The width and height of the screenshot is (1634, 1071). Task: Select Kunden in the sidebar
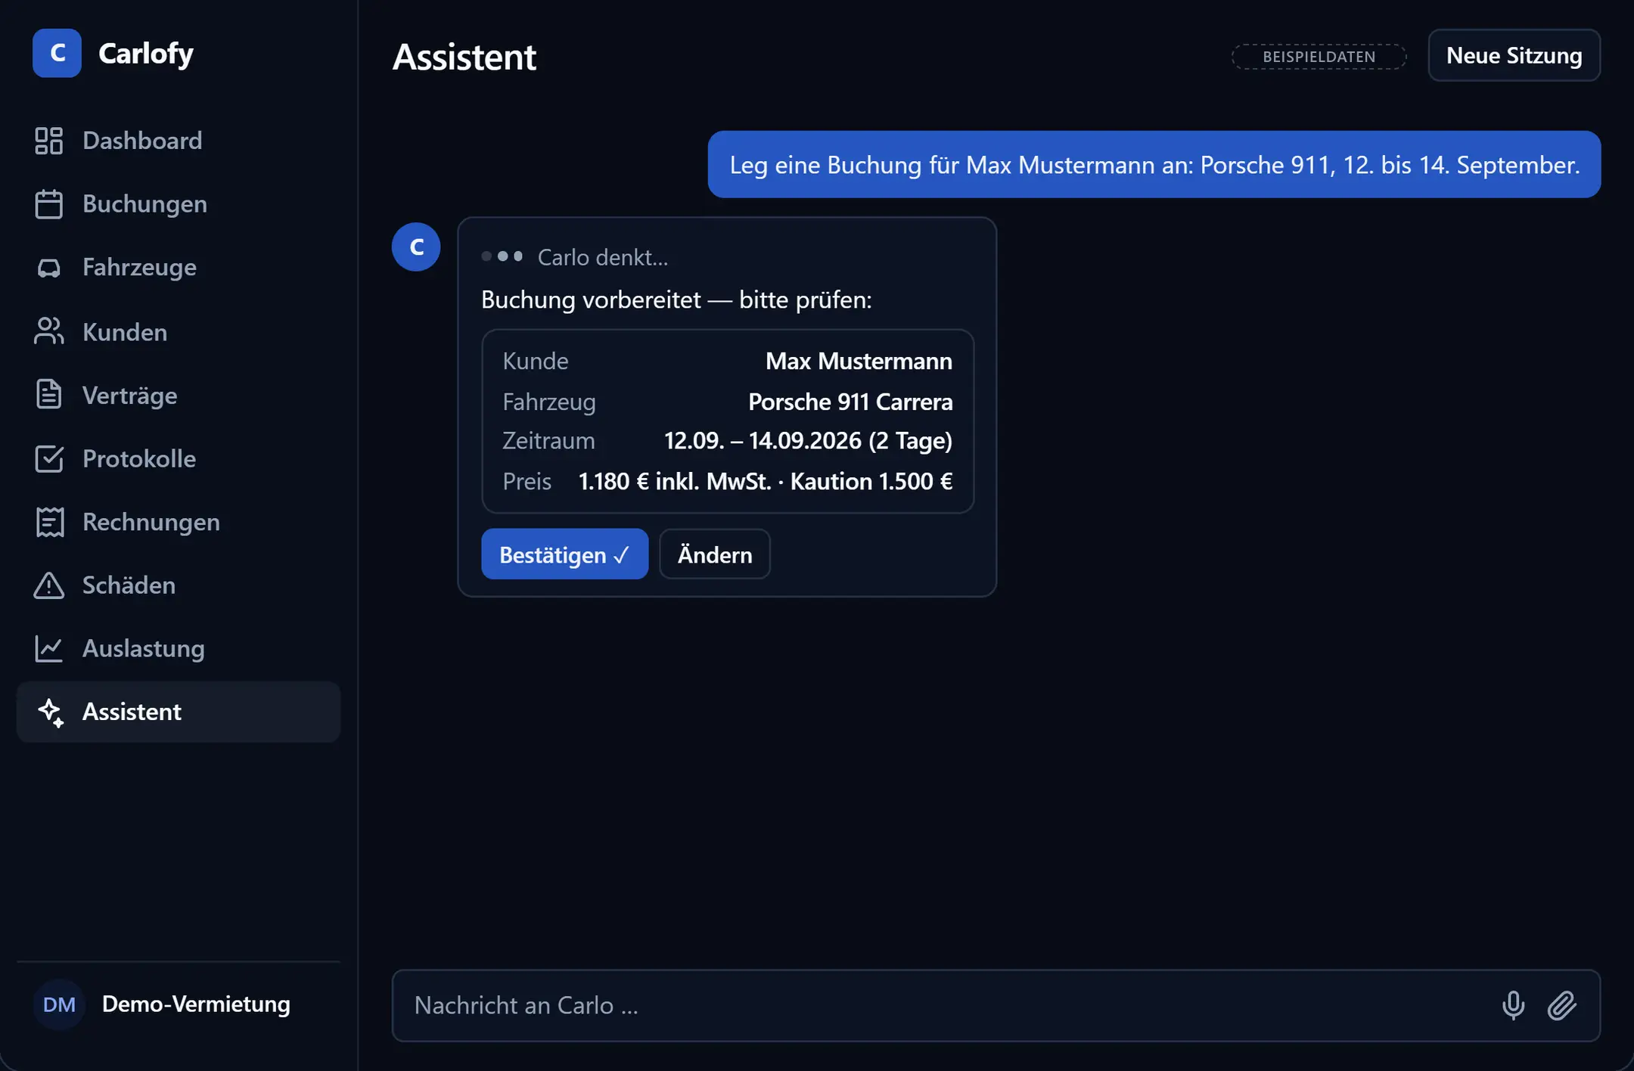pyautogui.click(x=179, y=331)
